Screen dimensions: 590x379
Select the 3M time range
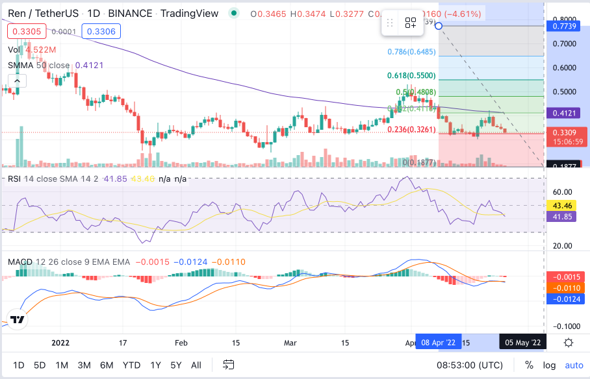[84, 365]
